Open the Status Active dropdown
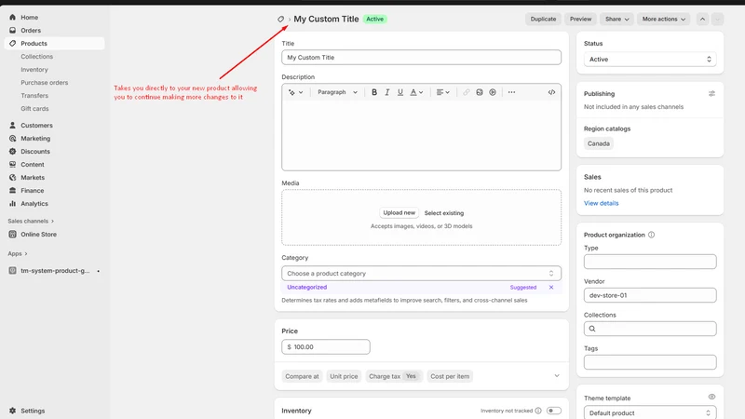Screen dimensions: 745x419 [650, 60]
